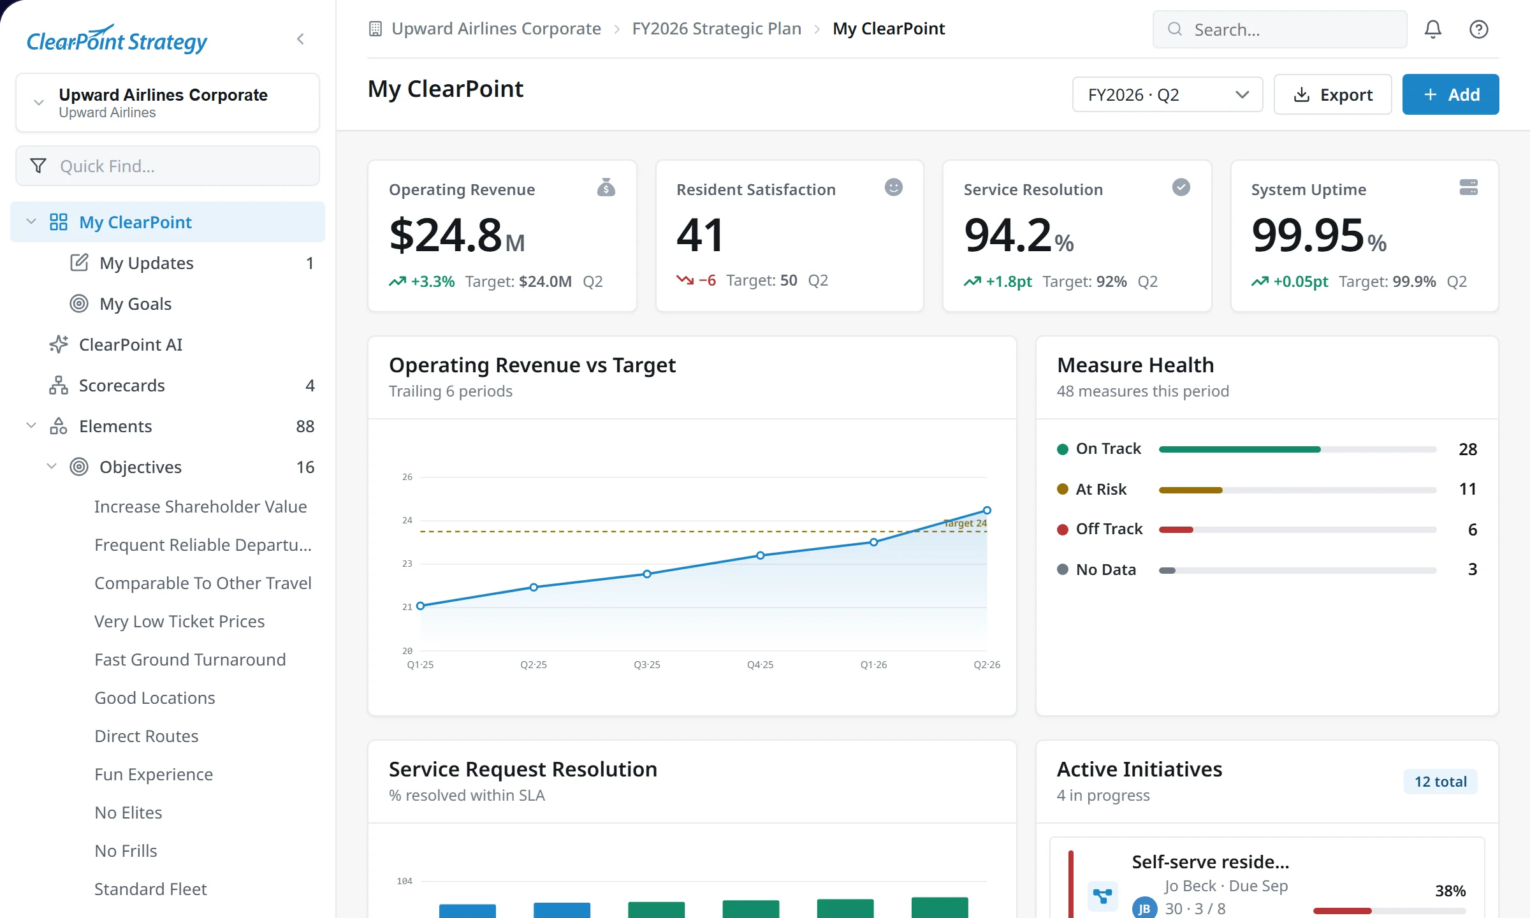Go to Upward Airlines Corporate breadcrumb
Screen dimensions: 1530x918
tap(496, 29)
